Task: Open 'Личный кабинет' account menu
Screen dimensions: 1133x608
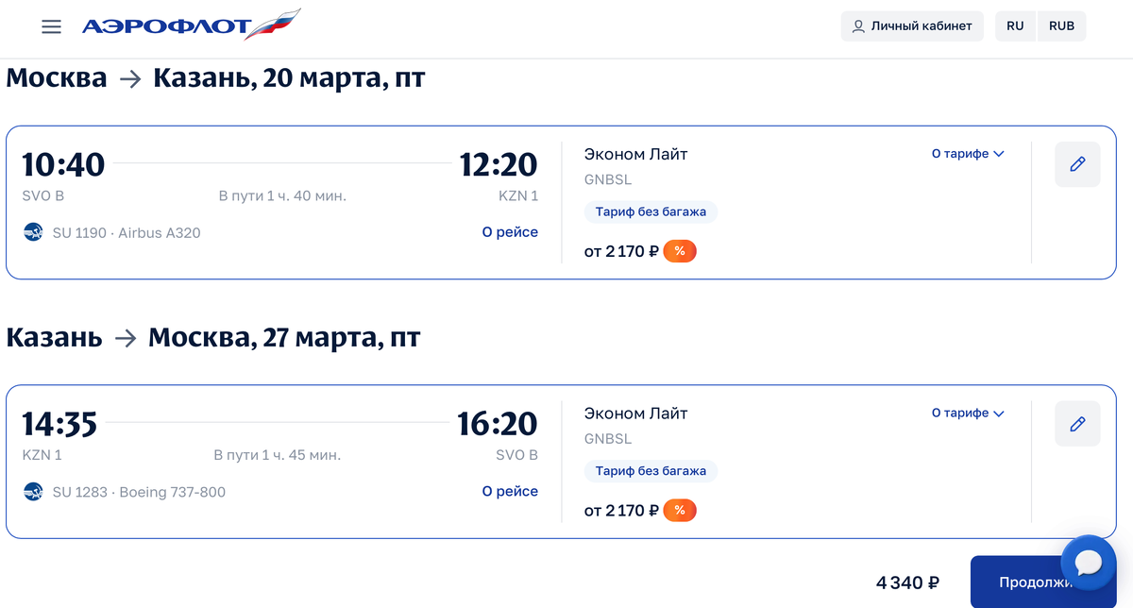Action: (912, 26)
